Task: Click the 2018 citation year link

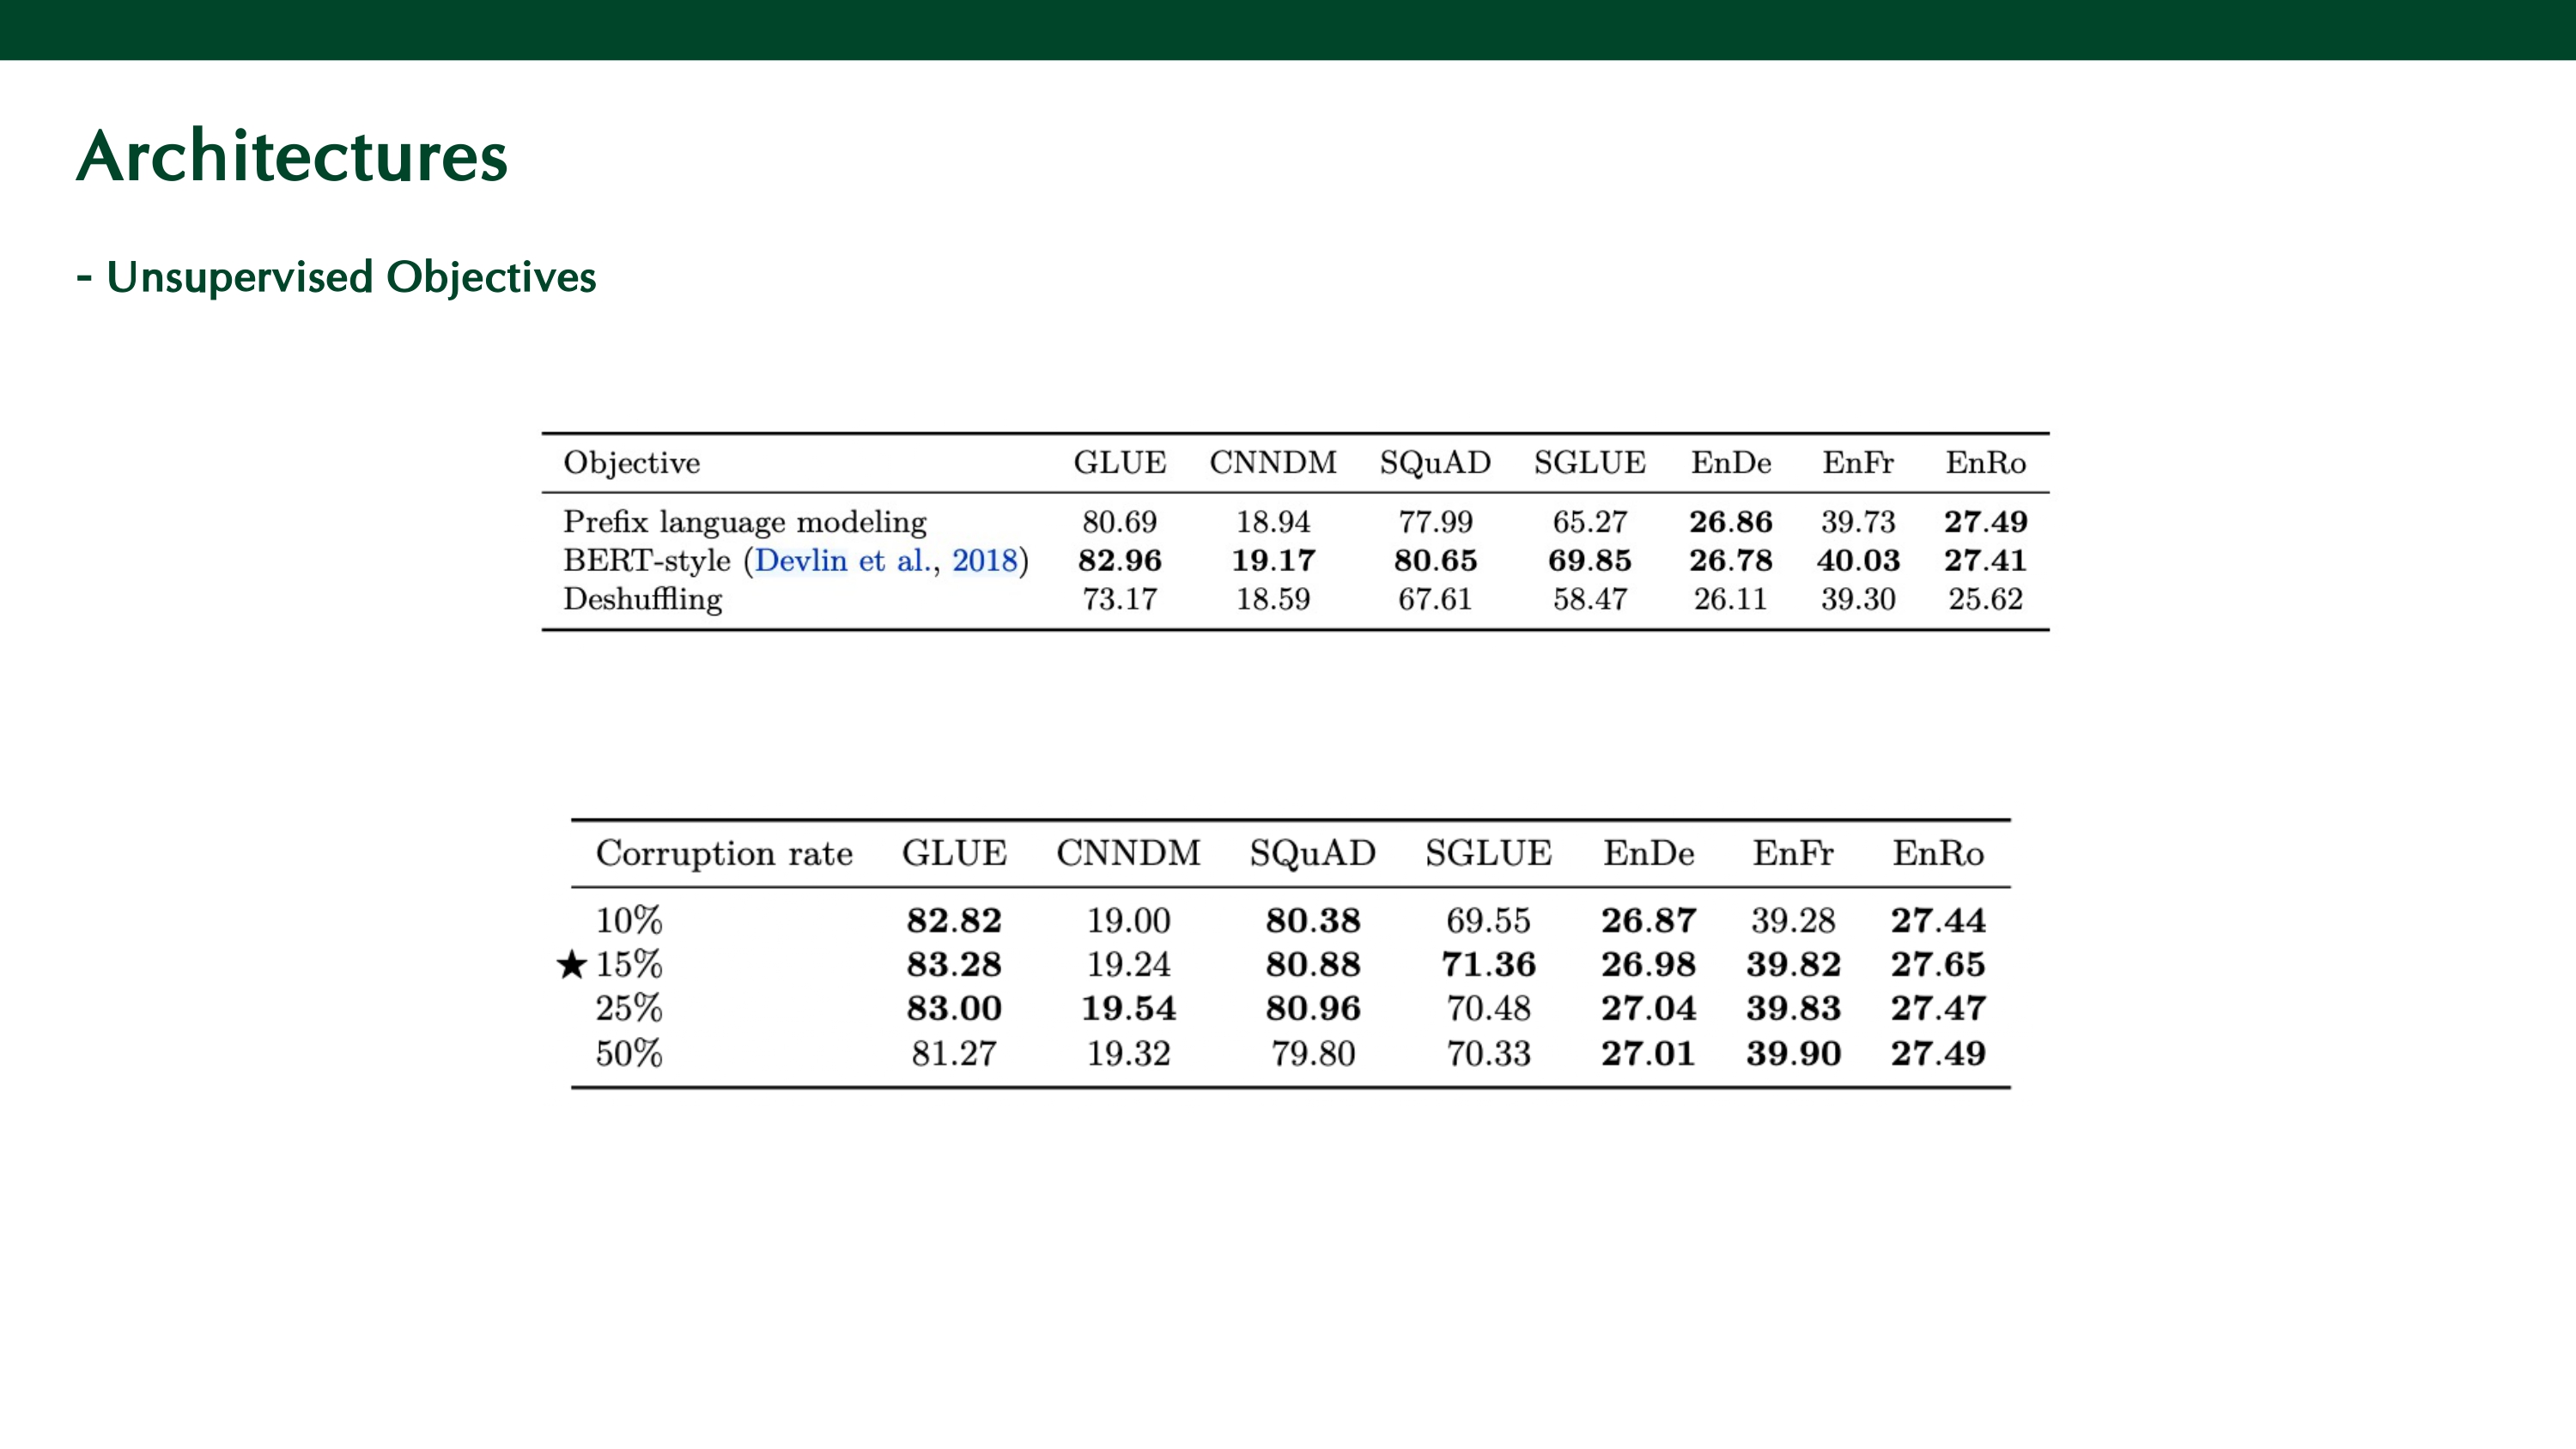Action: [x=984, y=560]
